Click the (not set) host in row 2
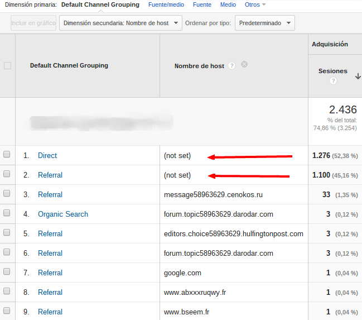 177,175
